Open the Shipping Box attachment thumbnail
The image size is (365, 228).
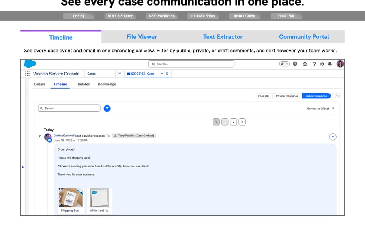[x=71, y=198]
